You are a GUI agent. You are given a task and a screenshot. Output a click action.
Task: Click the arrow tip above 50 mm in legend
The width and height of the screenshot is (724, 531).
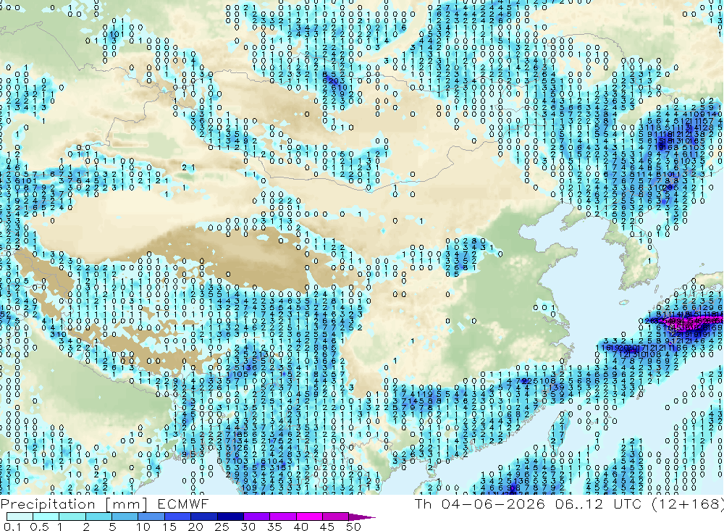click(x=363, y=517)
